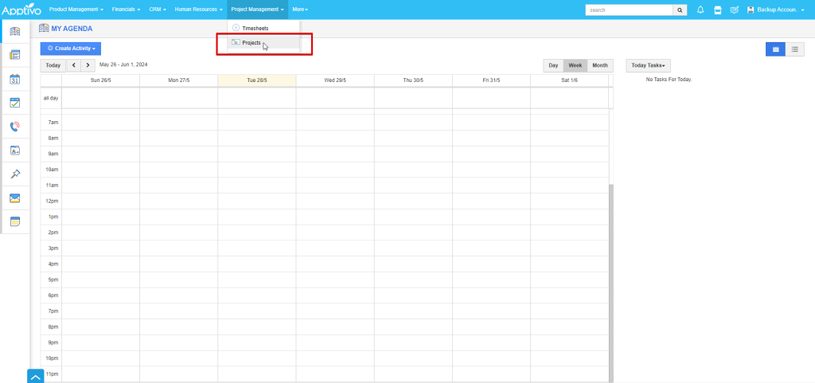Expand the Backup Account user menu
Image resolution: width=815 pixels, height=383 pixels.
(x=776, y=10)
